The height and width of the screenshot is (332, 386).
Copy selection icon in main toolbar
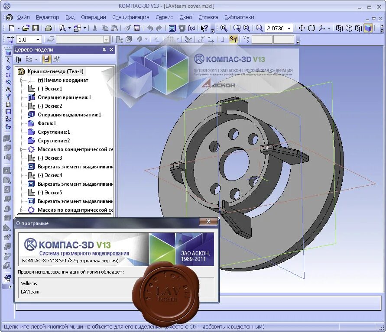point(105,28)
